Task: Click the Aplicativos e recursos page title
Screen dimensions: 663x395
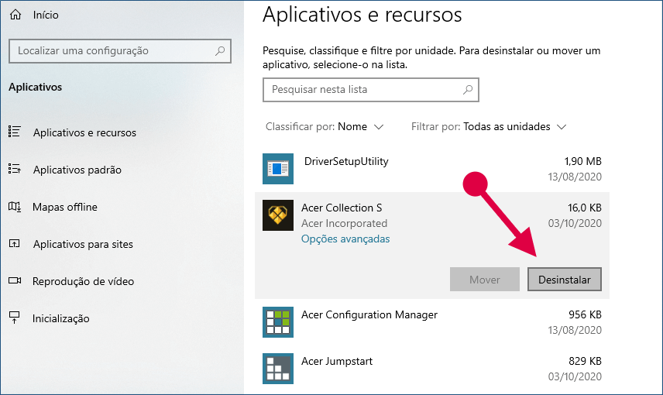Action: [362, 15]
